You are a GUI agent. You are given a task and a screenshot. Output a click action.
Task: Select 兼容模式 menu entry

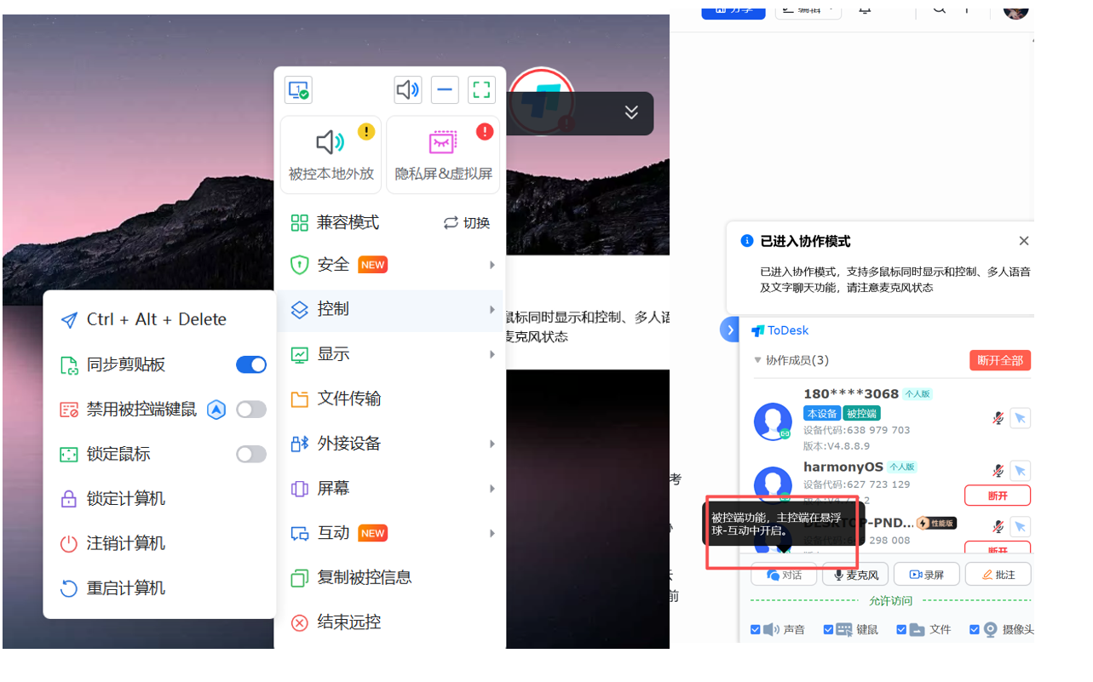(348, 223)
